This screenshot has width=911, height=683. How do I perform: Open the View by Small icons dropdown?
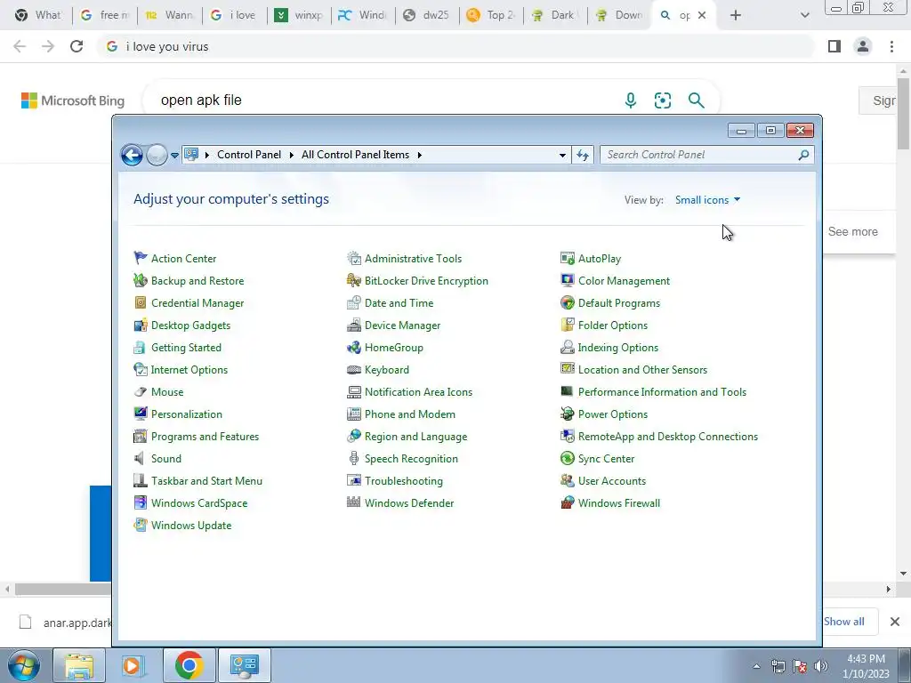[707, 200]
